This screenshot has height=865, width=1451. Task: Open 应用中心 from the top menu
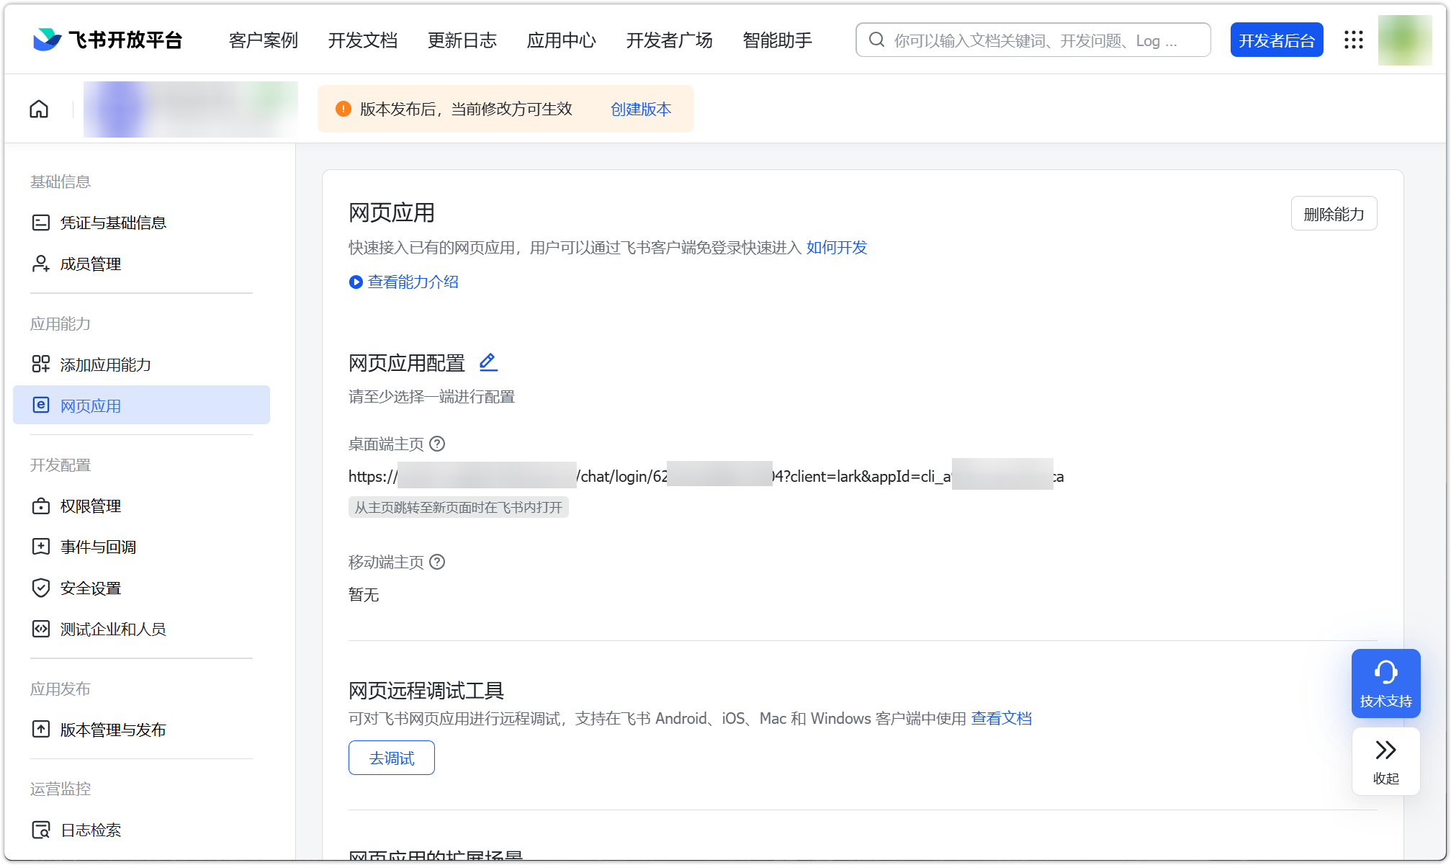pos(561,41)
